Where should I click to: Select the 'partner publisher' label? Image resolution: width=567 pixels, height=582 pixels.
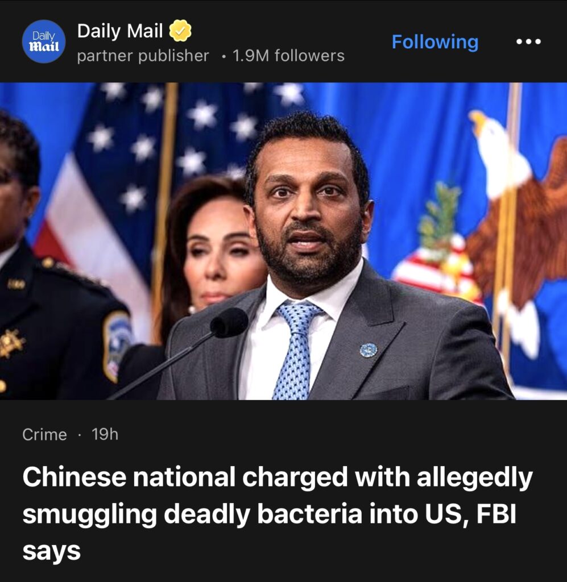[x=143, y=56]
